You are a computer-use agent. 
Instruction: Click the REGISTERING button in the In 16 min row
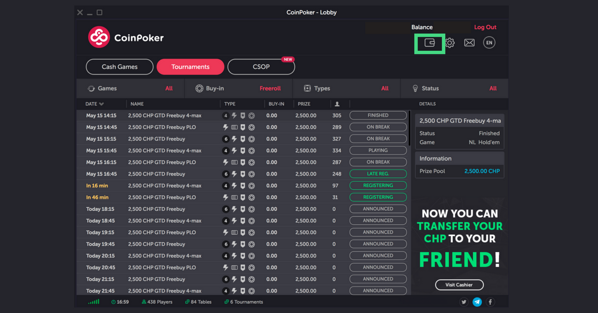pyautogui.click(x=378, y=185)
